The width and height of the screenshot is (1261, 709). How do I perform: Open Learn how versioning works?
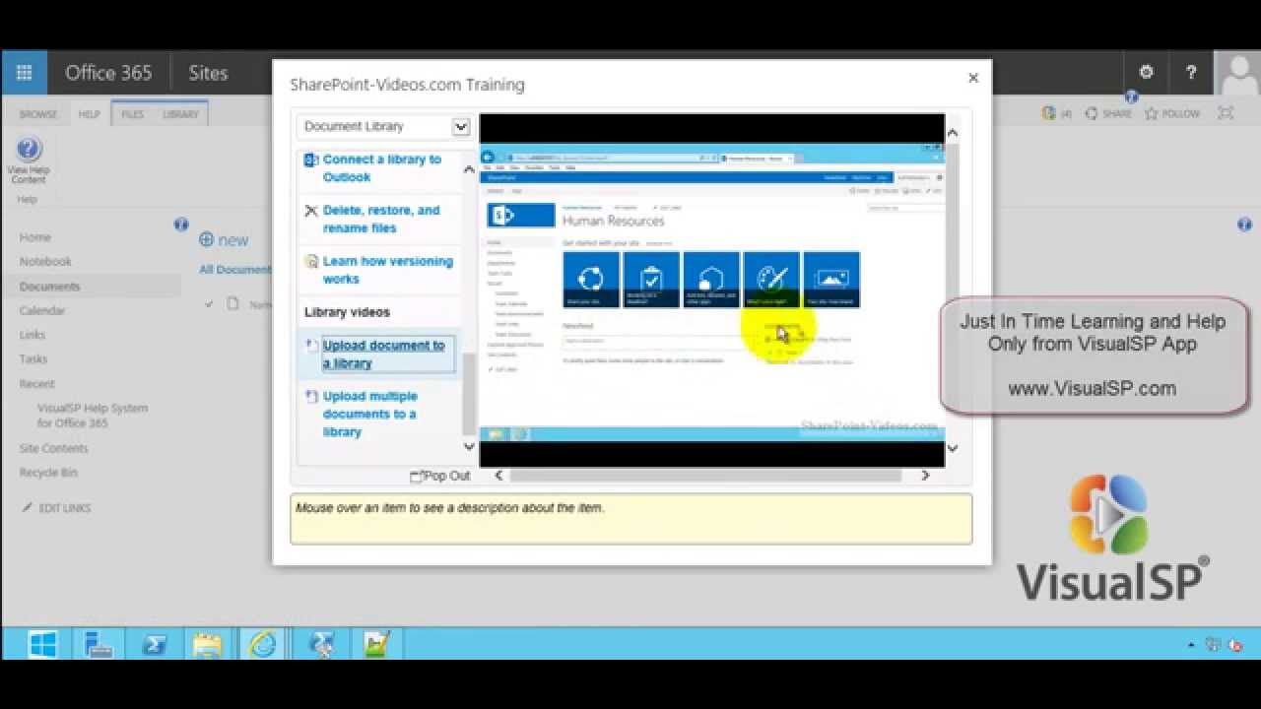(x=388, y=270)
